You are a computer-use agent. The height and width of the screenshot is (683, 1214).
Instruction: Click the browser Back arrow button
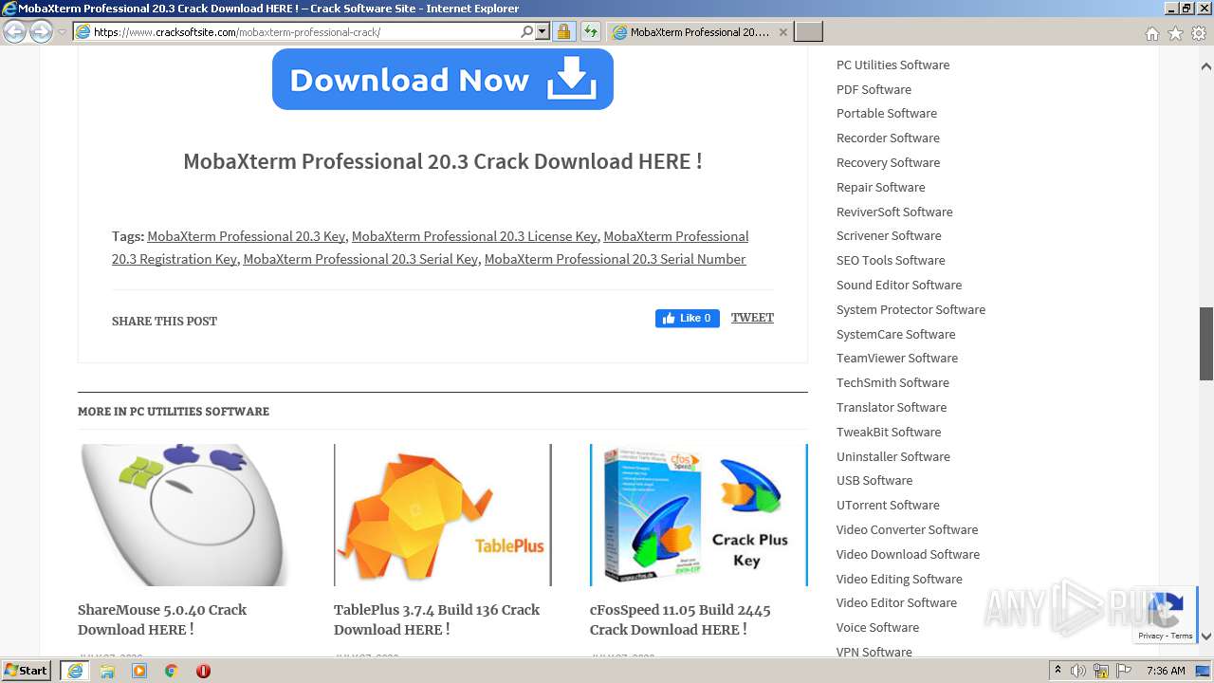[x=14, y=32]
